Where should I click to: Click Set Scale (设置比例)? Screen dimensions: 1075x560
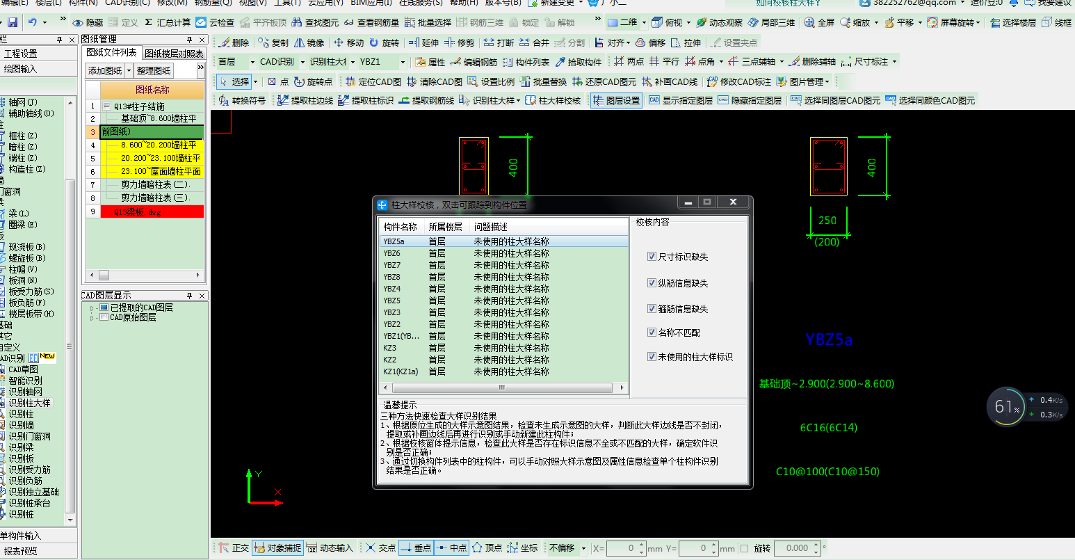tap(491, 81)
